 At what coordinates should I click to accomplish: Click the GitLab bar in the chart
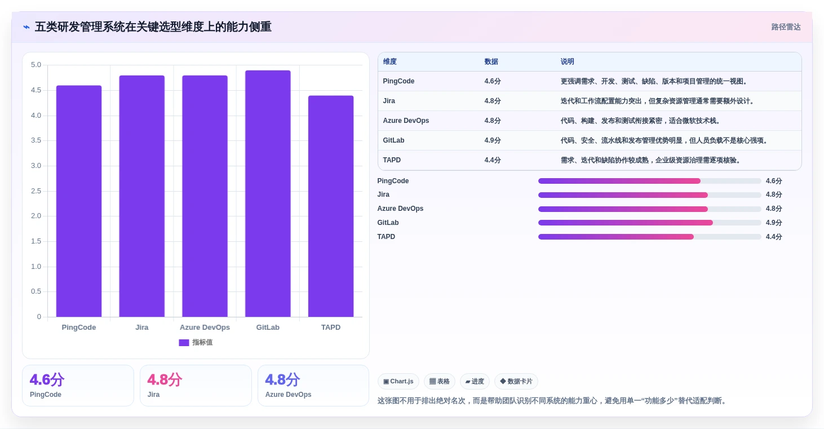[268, 193]
